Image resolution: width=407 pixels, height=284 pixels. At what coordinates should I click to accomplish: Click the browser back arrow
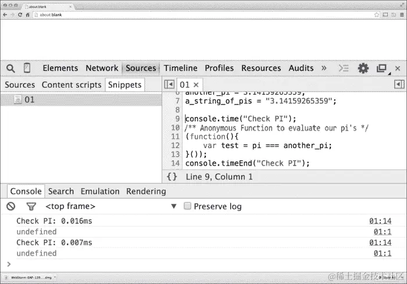tap(5, 15)
